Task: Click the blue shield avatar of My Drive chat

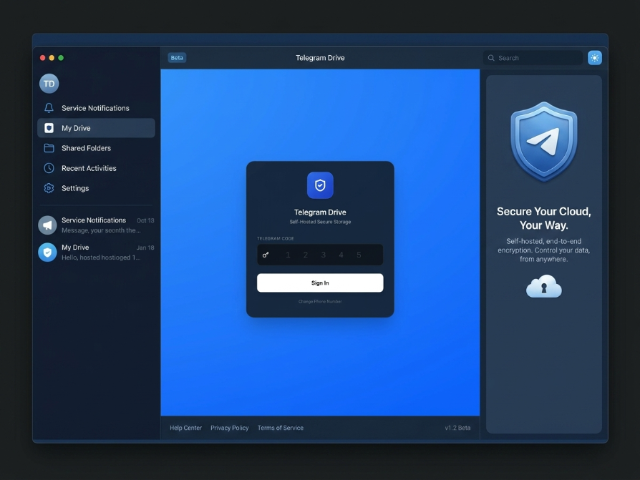Action: click(x=47, y=253)
